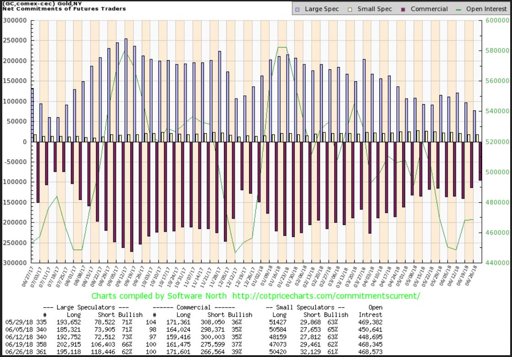Click the 01/02/18 x-axis date label
Screen dimensions: 512x357
[x=257, y=277]
